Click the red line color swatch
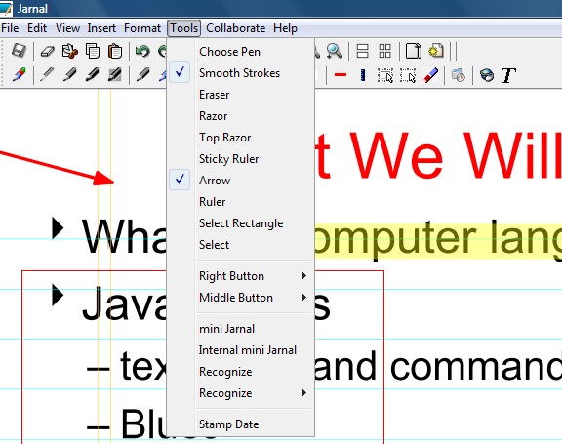The height and width of the screenshot is (444, 562). (x=341, y=75)
